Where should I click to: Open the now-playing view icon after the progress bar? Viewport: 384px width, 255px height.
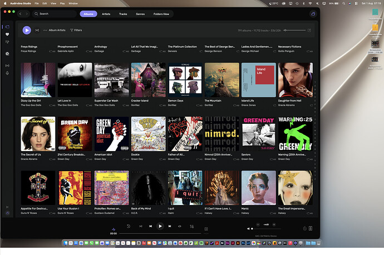pyautogui.click(x=206, y=229)
